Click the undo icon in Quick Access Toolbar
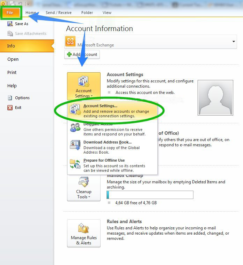Image resolution: width=243 pixels, height=265 pixels. [x=20, y=3]
